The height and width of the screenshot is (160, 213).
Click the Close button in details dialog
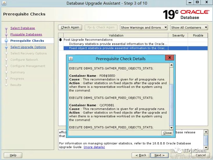click(x=167, y=133)
